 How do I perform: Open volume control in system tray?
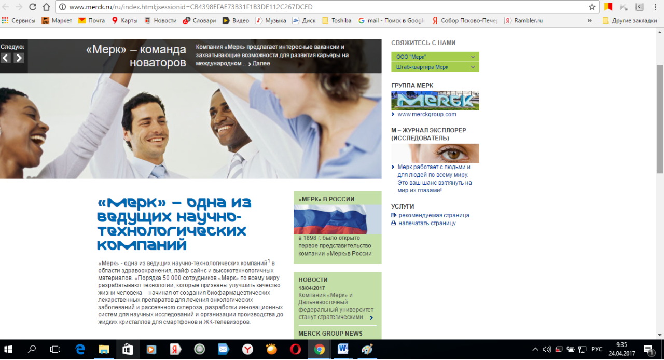[547, 349]
